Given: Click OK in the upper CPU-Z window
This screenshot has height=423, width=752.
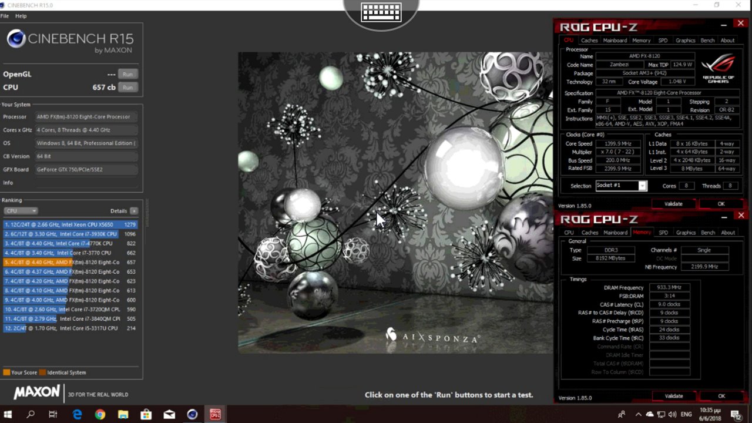Looking at the screenshot, I should point(721,204).
